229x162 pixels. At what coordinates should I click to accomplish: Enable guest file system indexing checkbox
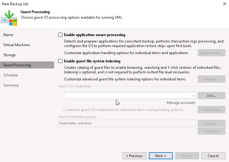(60, 61)
